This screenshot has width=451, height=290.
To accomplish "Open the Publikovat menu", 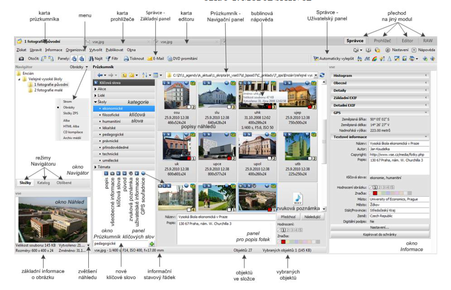I will pyautogui.click(x=114, y=50).
